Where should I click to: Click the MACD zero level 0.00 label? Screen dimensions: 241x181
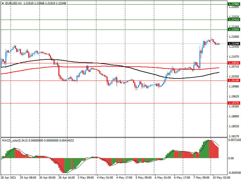(x=231, y=158)
